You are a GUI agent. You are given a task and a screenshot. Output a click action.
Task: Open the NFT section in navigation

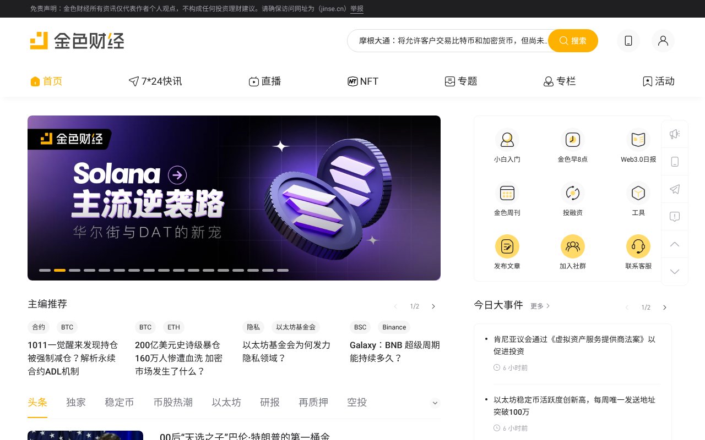click(x=363, y=81)
